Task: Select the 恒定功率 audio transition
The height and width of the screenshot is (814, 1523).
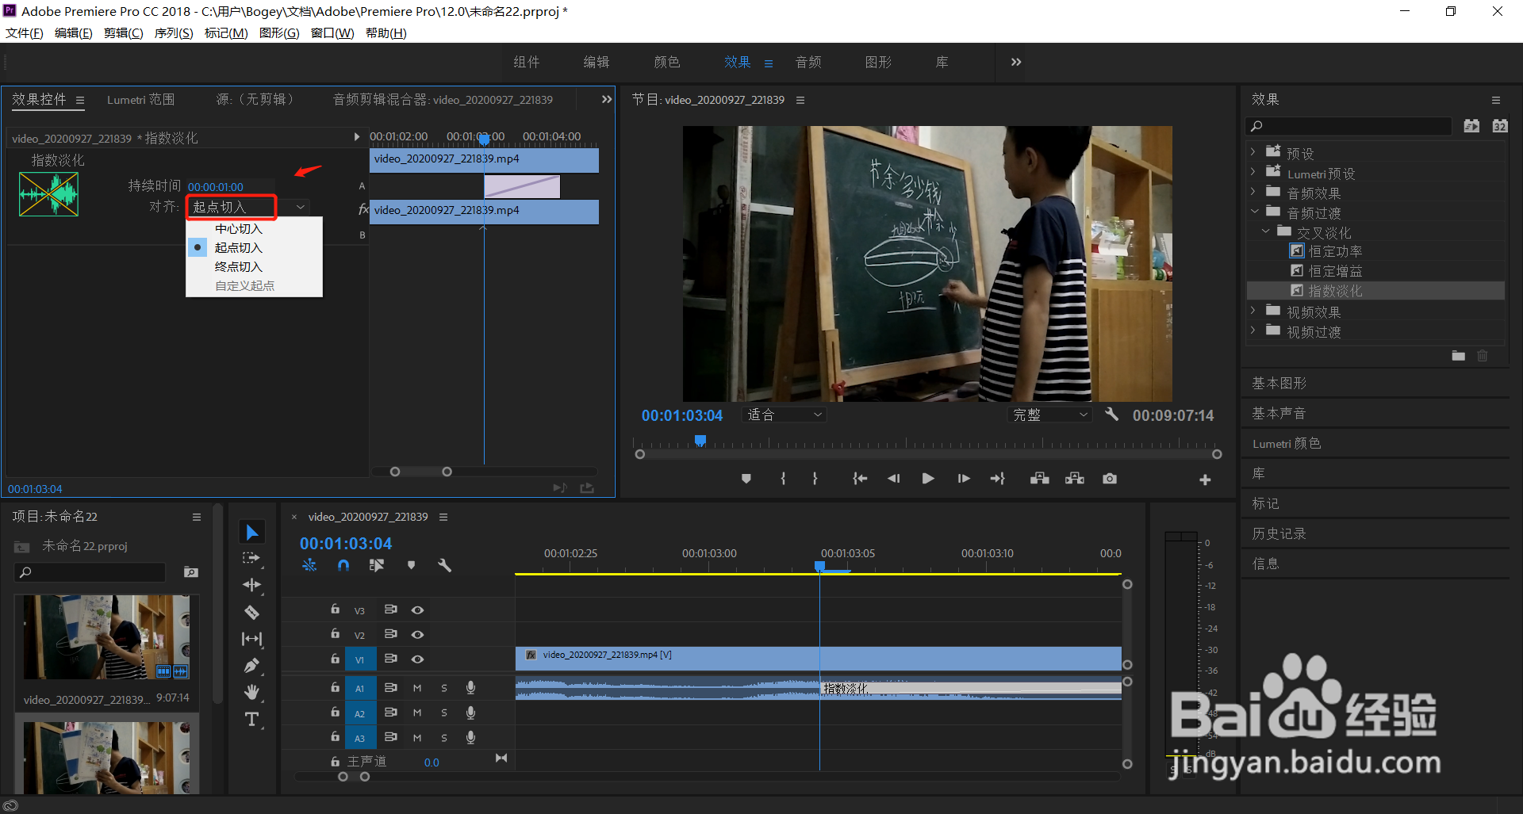Action: tap(1335, 251)
